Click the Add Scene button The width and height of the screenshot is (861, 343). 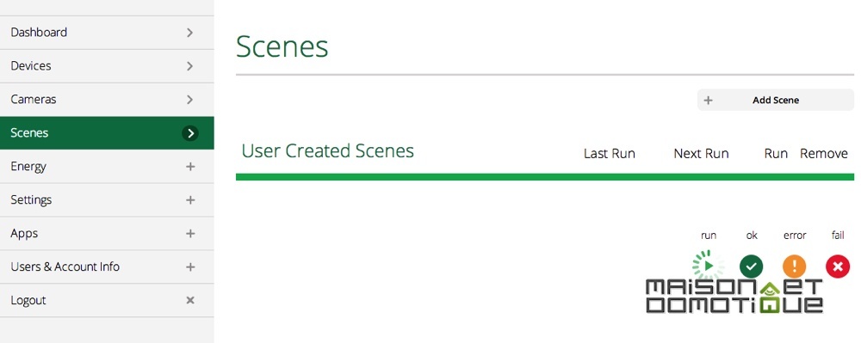(x=776, y=101)
